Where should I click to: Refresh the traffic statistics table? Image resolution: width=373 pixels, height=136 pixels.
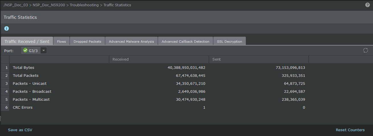(366, 50)
